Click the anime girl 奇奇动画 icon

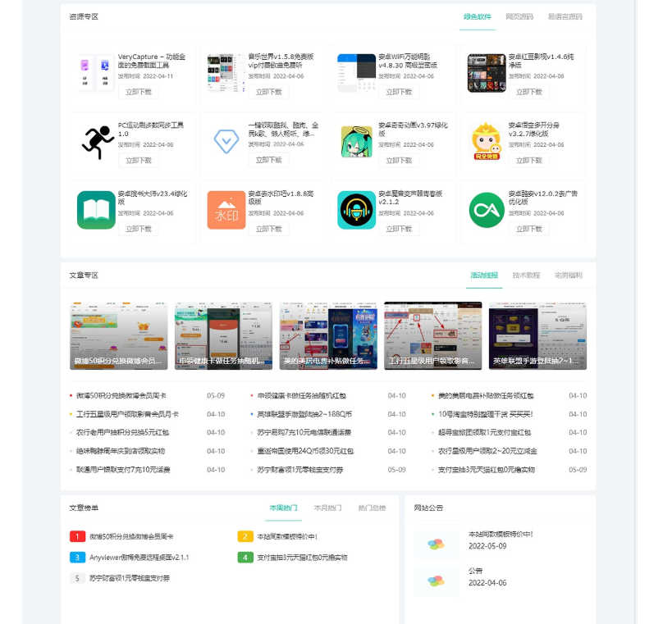coord(356,142)
